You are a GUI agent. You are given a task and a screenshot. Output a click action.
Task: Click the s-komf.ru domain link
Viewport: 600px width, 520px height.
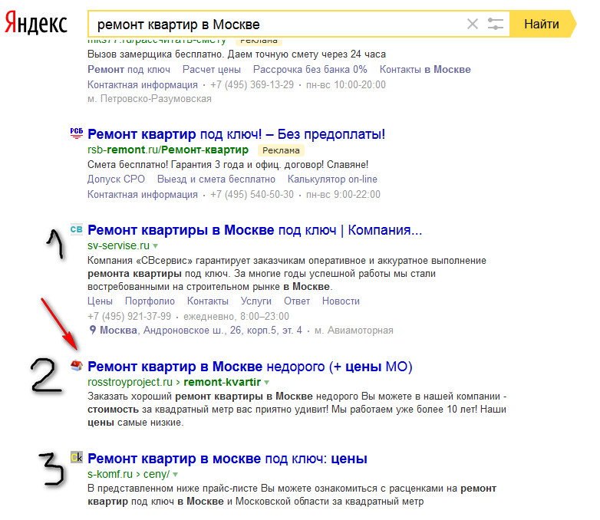point(110,474)
